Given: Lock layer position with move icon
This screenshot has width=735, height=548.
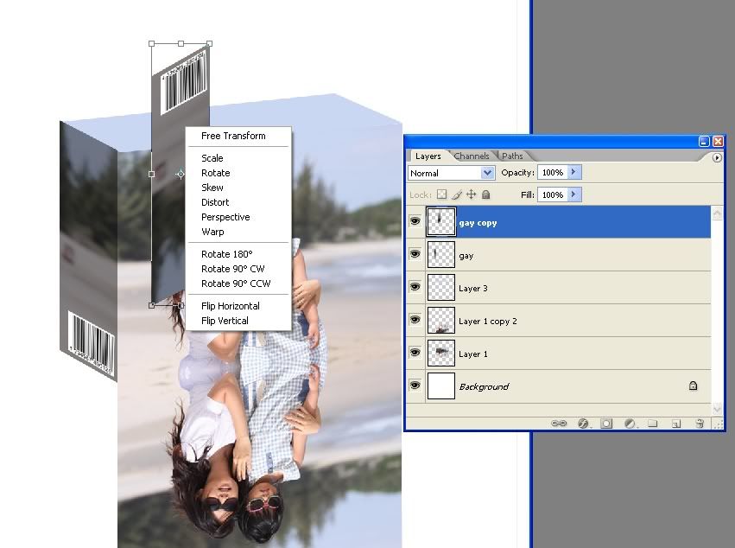Looking at the screenshot, I should (472, 195).
